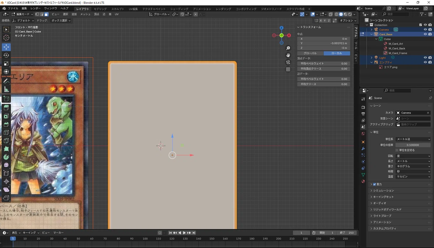
Task: Select solid viewport shading sphere
Action: 341,14
